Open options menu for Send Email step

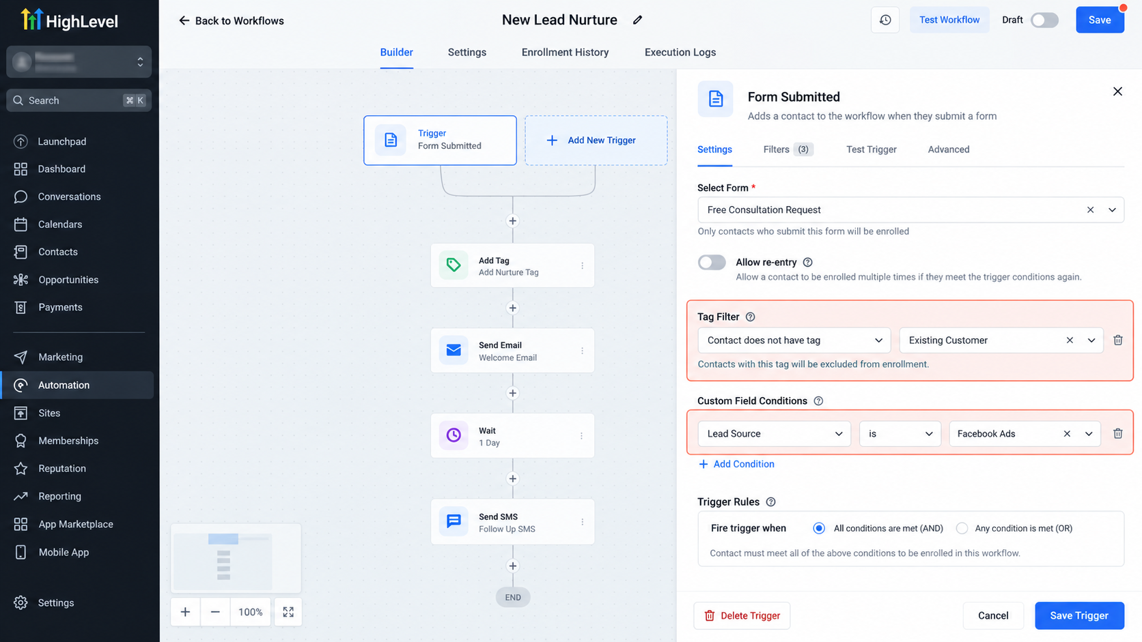coord(582,351)
